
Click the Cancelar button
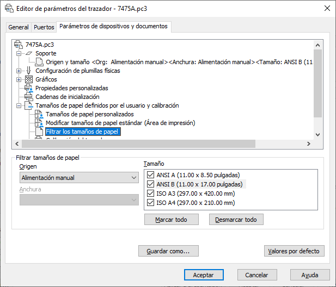coord(257,275)
